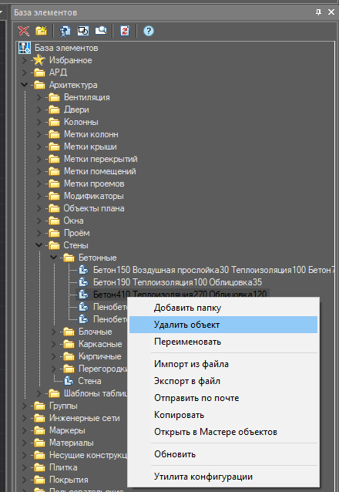
Task: Choose Обновить in context menu
Action: click(223, 454)
